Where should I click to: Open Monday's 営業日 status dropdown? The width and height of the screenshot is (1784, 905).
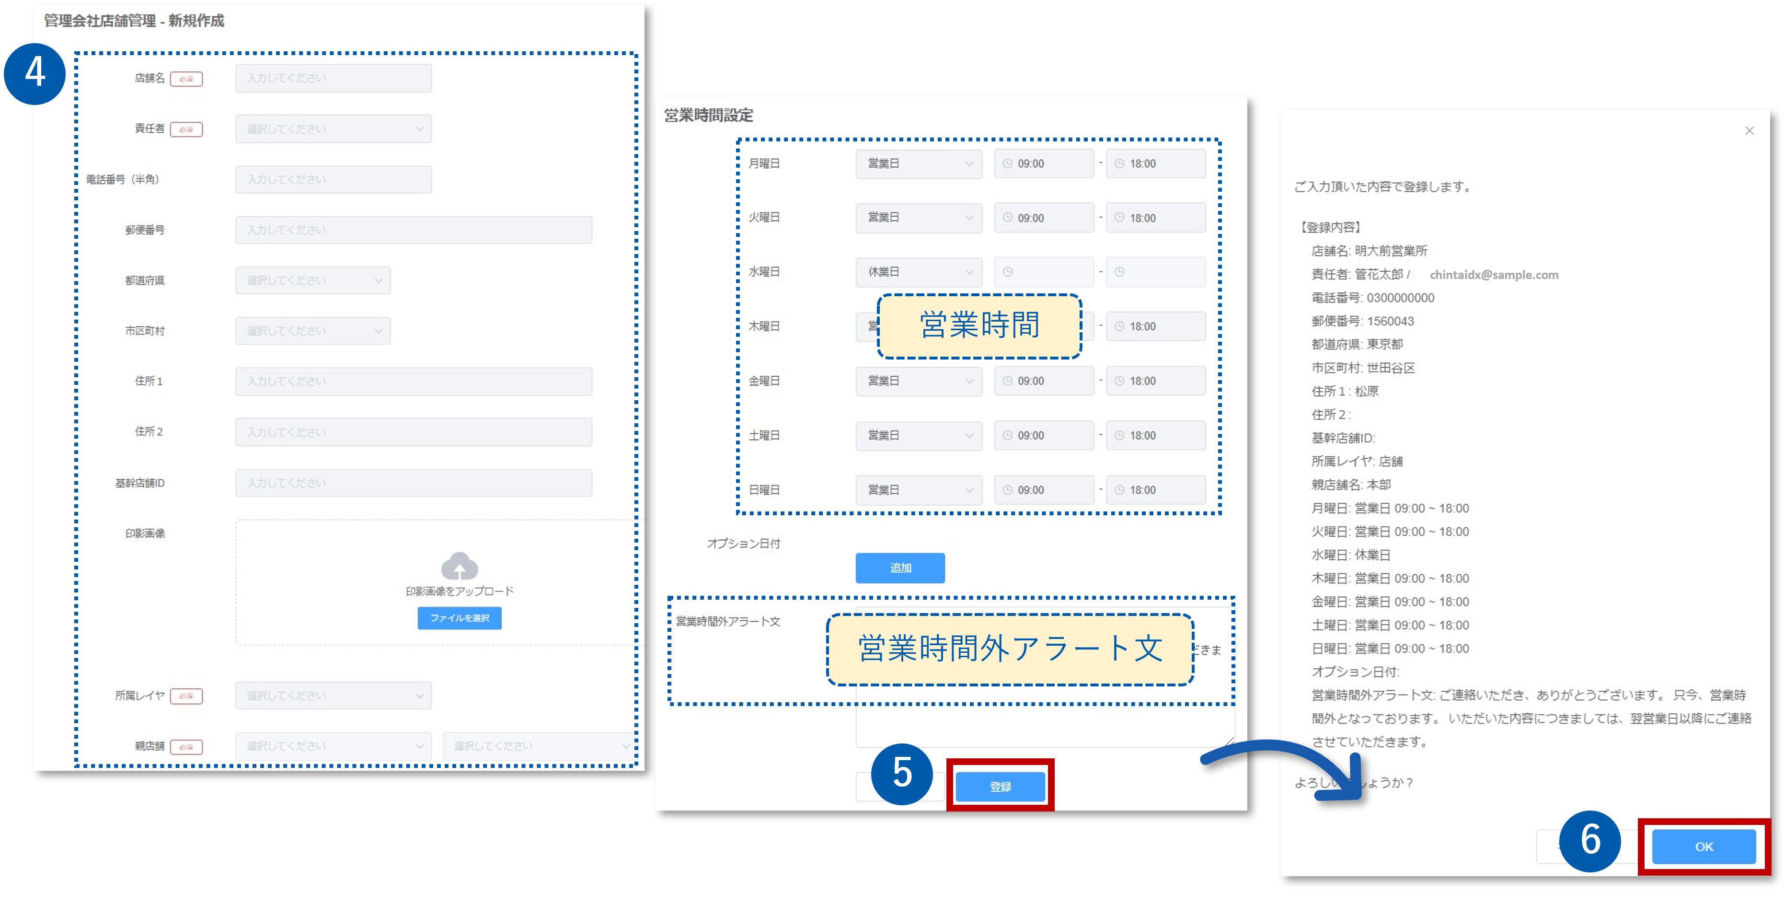point(918,163)
